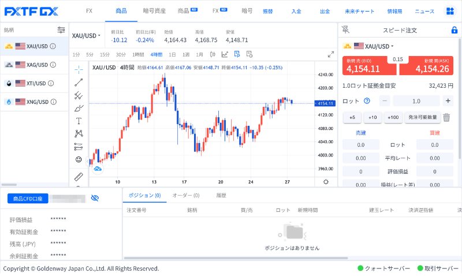462x276 pixels.
Task: Increase lot size with plus button
Action: 448,100
